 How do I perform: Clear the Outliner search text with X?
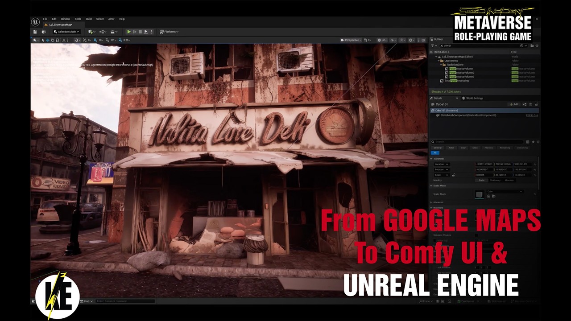pos(442,45)
